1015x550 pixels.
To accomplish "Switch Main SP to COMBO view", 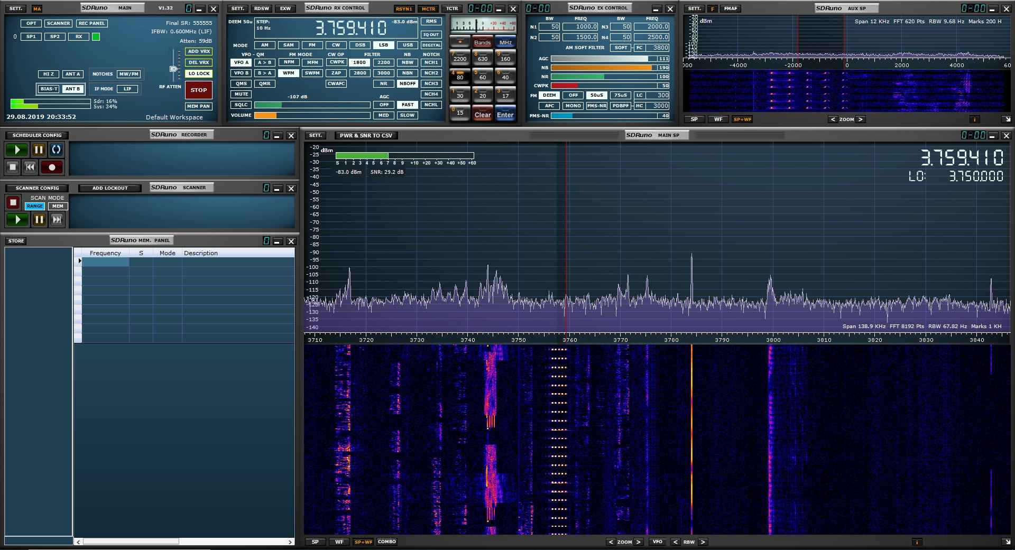I will click(x=386, y=542).
